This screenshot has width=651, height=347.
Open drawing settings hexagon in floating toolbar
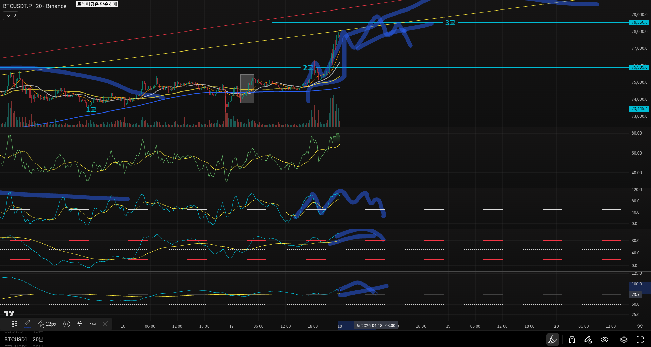(x=67, y=324)
